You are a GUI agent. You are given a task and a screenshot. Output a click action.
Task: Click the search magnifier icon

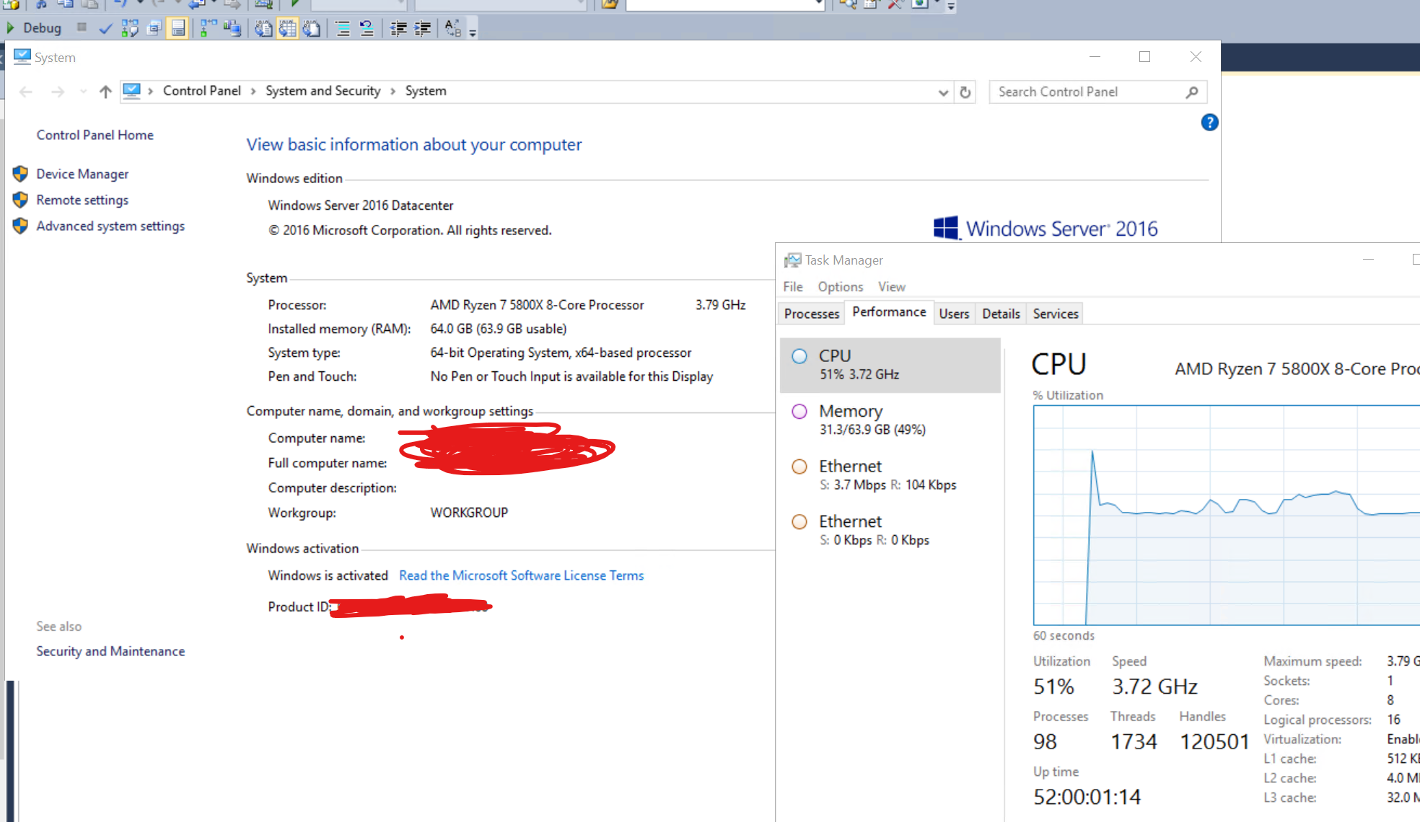[x=1192, y=92]
